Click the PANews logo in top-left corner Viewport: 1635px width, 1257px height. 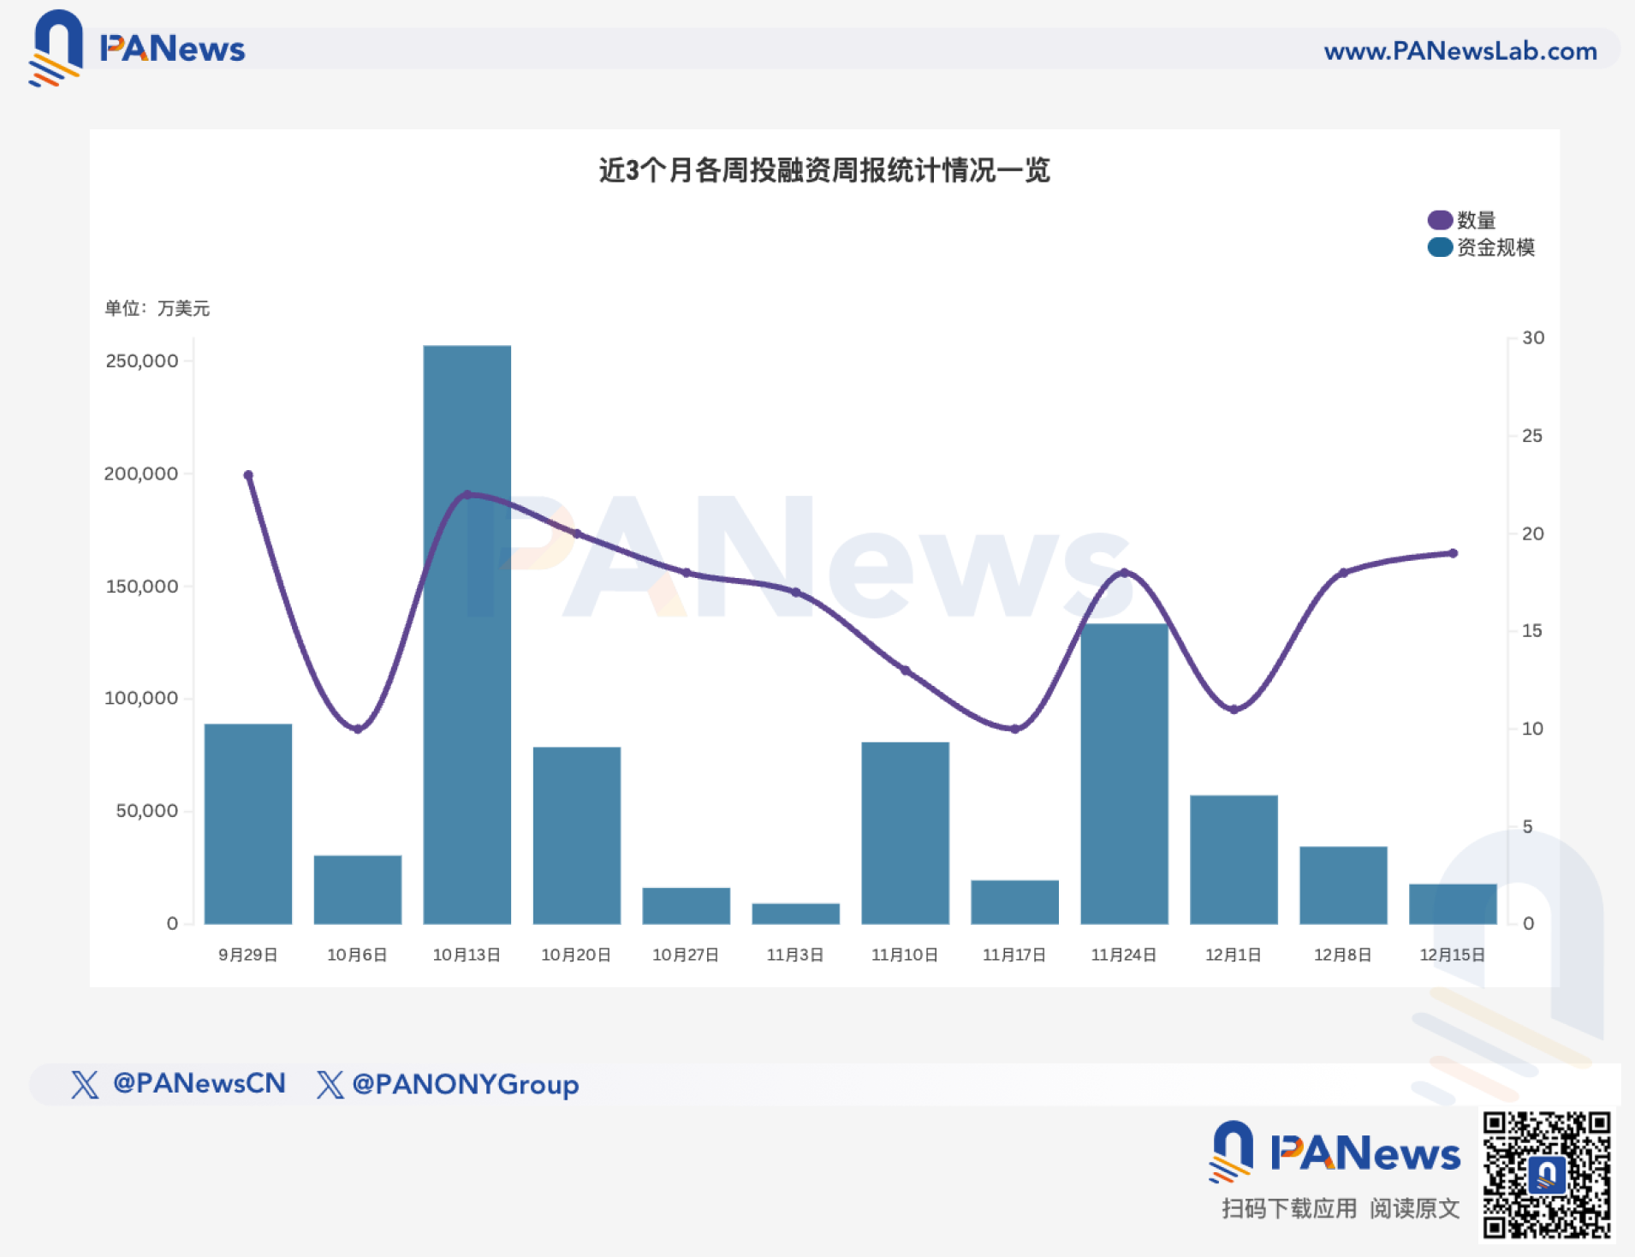(137, 49)
